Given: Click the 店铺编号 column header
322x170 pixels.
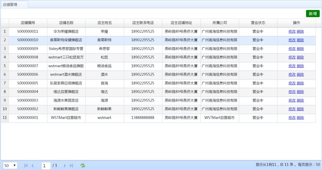Looking at the screenshot, I should [x=28, y=23].
